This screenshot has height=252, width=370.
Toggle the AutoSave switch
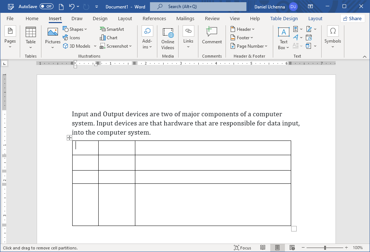(46, 7)
